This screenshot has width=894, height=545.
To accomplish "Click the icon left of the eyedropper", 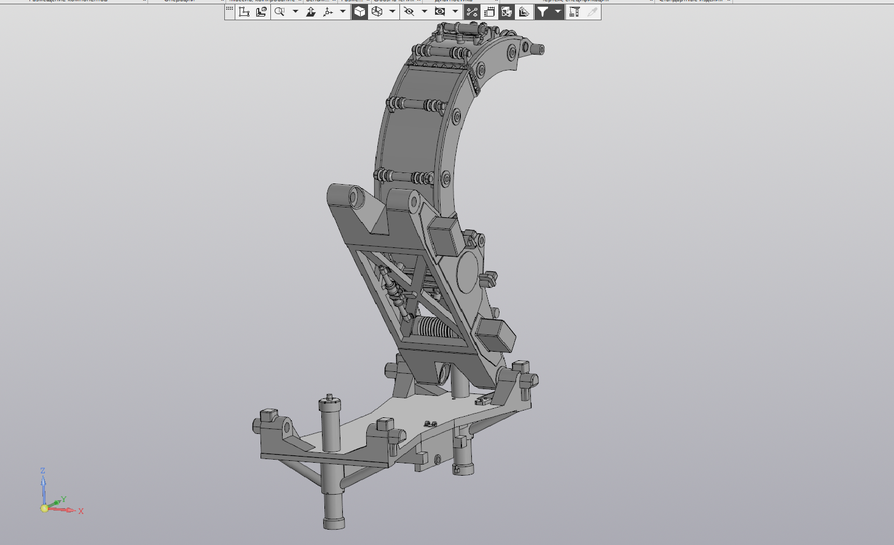I will coord(574,12).
